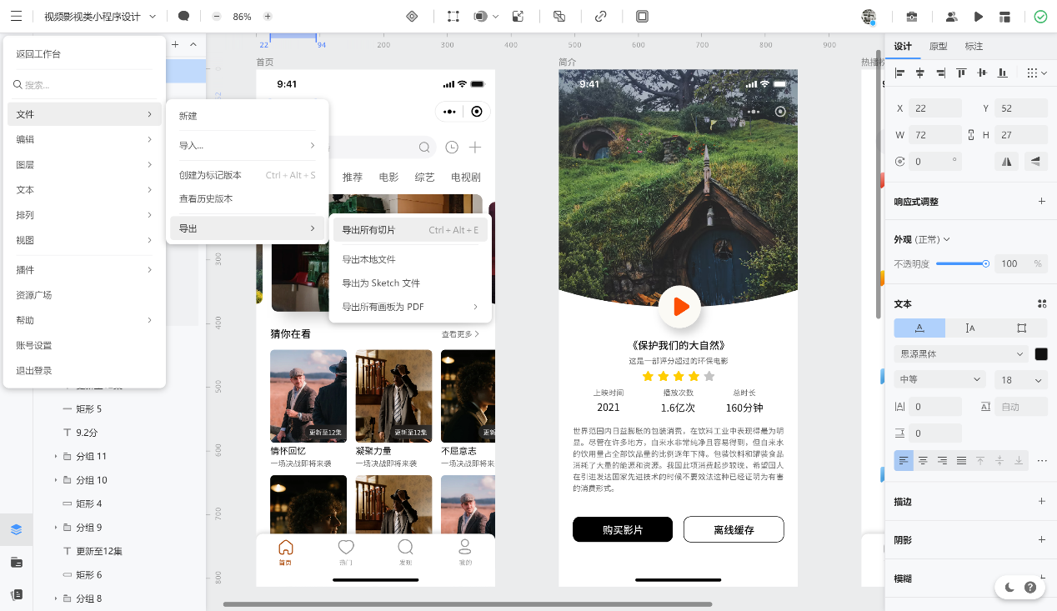Screen dimensions: 1057x611
Task: Align right edges icon
Action: pyautogui.click(x=941, y=73)
